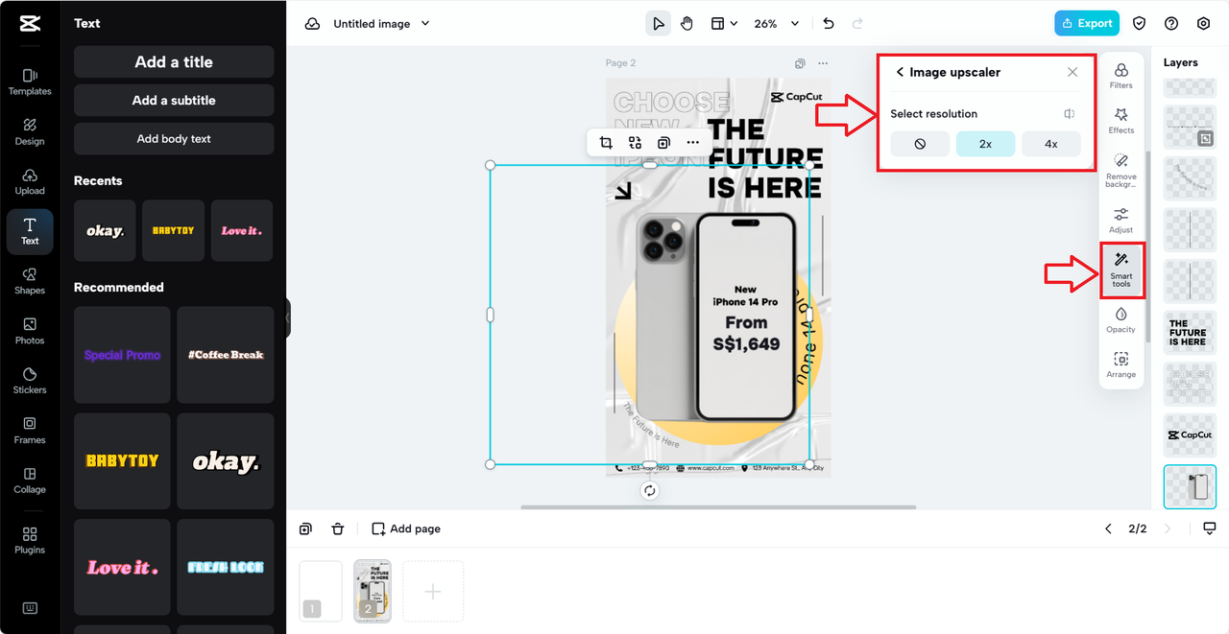This screenshot has height=634, width=1229.
Task: Click the crop icon in floating toolbar
Action: click(606, 143)
